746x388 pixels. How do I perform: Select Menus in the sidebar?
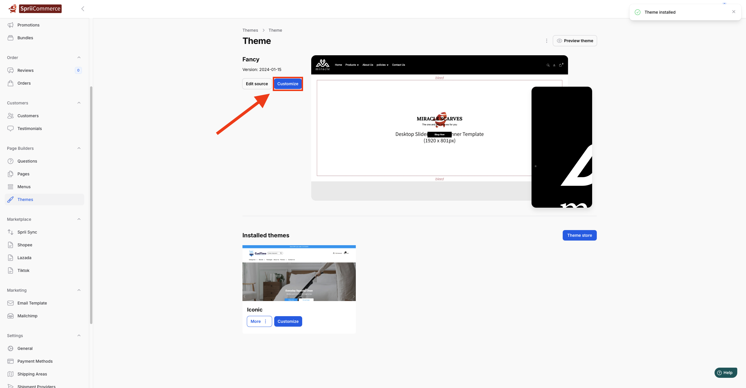click(24, 187)
